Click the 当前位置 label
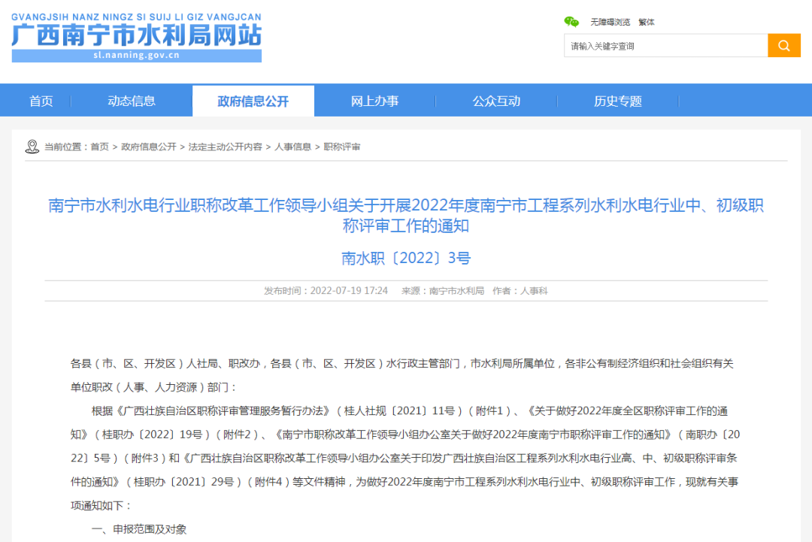 pos(65,147)
